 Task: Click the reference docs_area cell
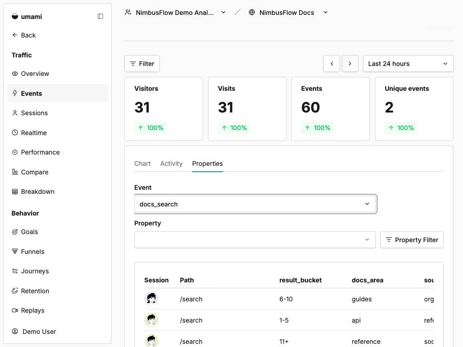366,342
